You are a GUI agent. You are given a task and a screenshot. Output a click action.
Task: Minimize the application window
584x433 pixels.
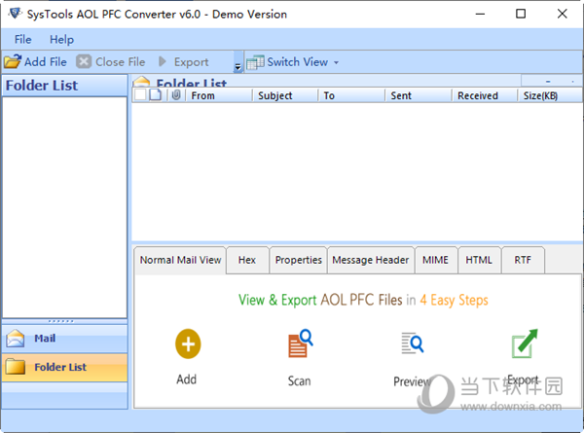click(481, 15)
